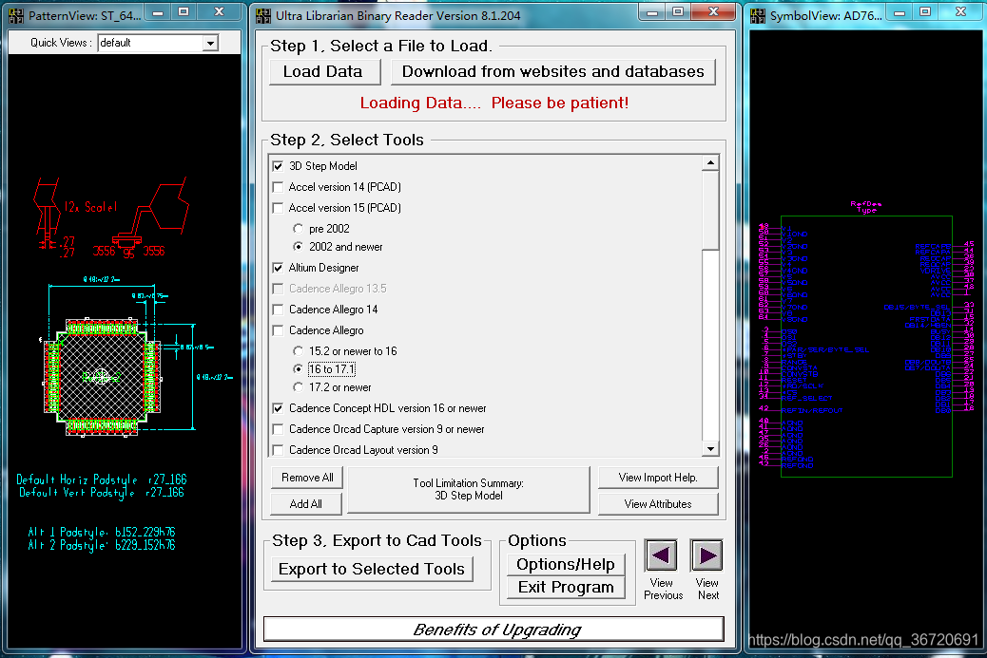Click the Add All button

point(306,504)
